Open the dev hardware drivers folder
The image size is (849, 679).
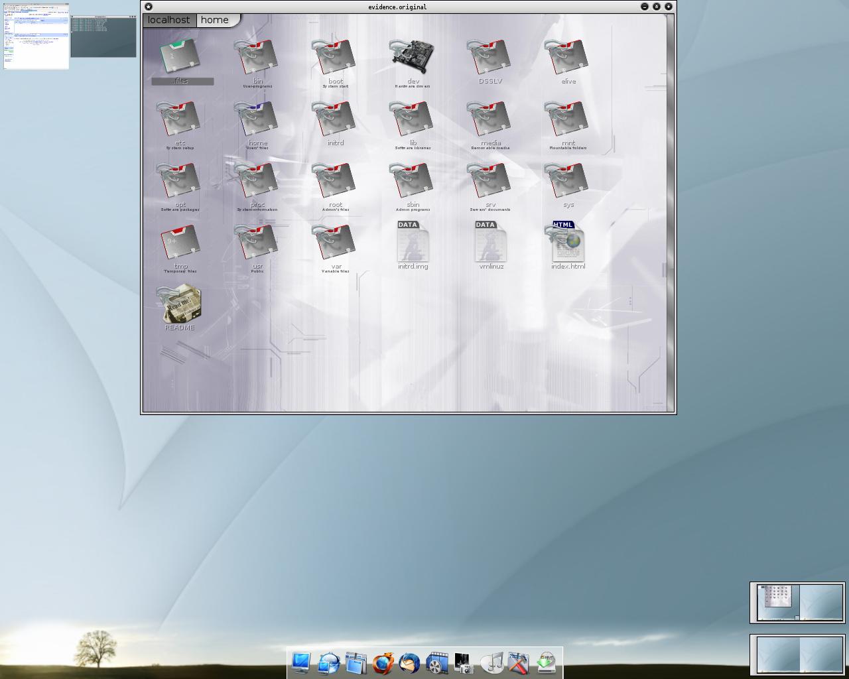(411, 58)
